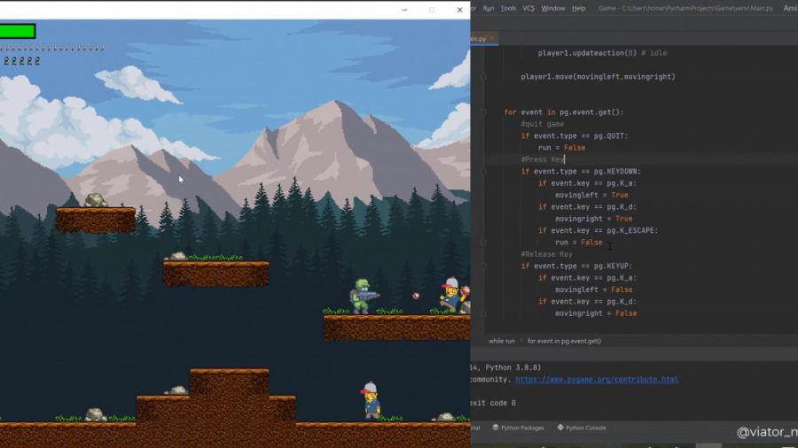This screenshot has height=448, width=798.
Task: Click the 'player1.move(movingleft,movingright)' line
Action: (598, 77)
